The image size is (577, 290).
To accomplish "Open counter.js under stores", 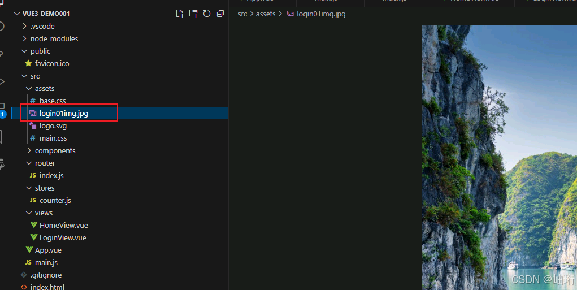I will pyautogui.click(x=55, y=201).
